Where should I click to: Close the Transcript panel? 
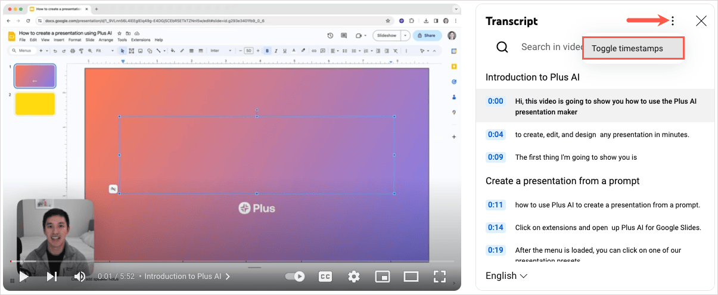point(701,21)
